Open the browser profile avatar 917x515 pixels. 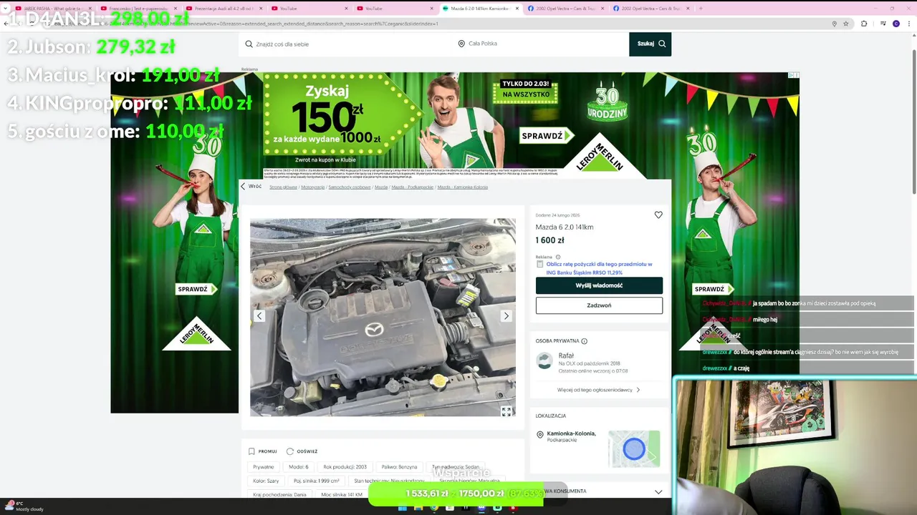(x=896, y=24)
